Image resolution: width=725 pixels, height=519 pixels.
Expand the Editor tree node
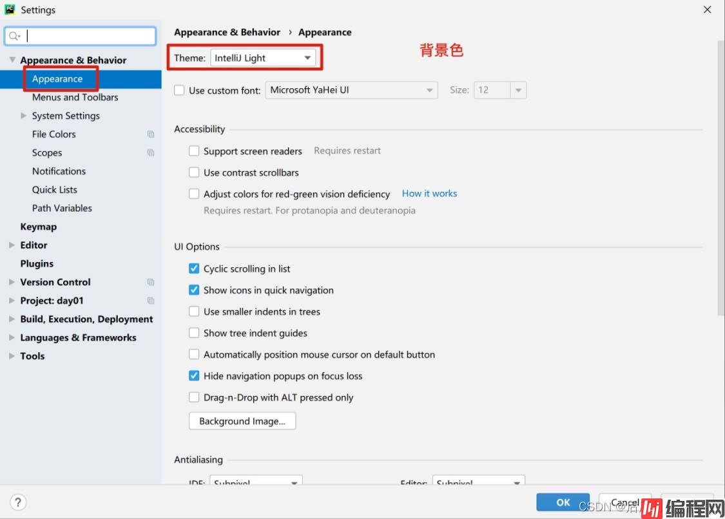(12, 245)
